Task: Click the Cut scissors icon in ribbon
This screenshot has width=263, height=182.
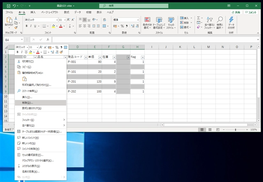Action: [x=16, y=18]
